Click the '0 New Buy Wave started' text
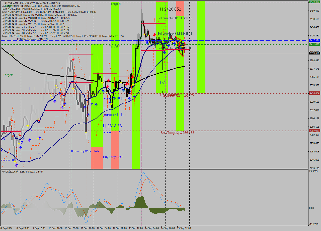The width and height of the screenshot is (321, 231). click(86, 151)
